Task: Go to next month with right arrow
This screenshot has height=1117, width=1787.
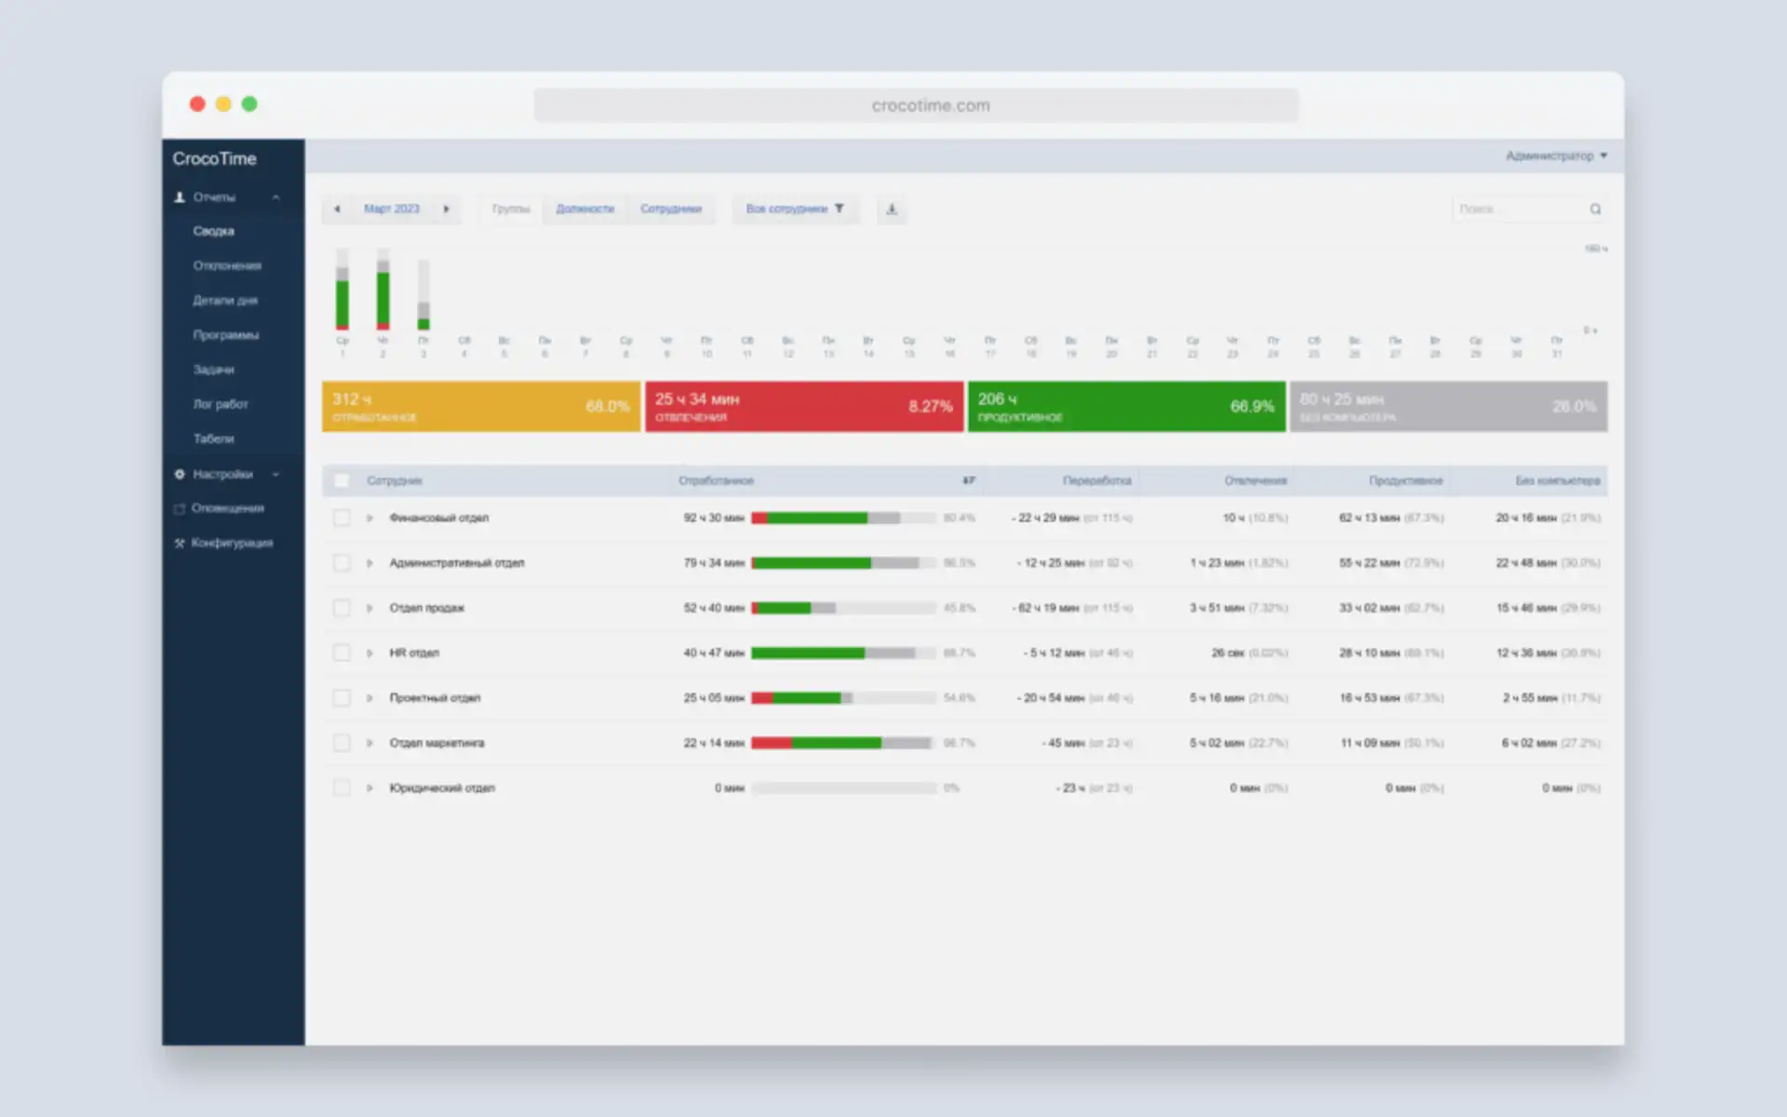Action: (x=447, y=209)
